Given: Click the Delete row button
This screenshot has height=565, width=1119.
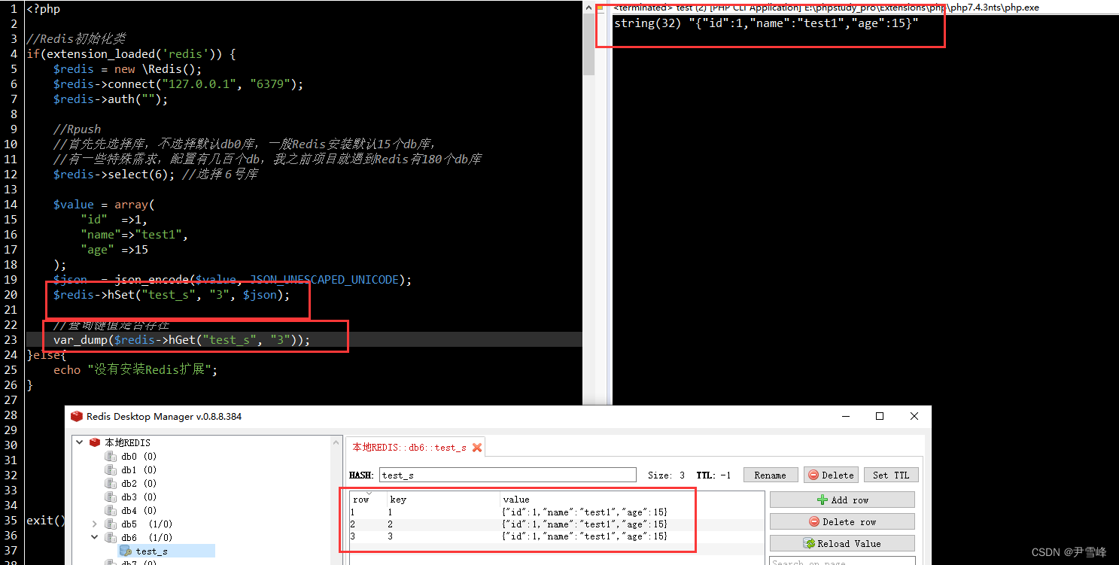Looking at the screenshot, I should tap(842, 521).
